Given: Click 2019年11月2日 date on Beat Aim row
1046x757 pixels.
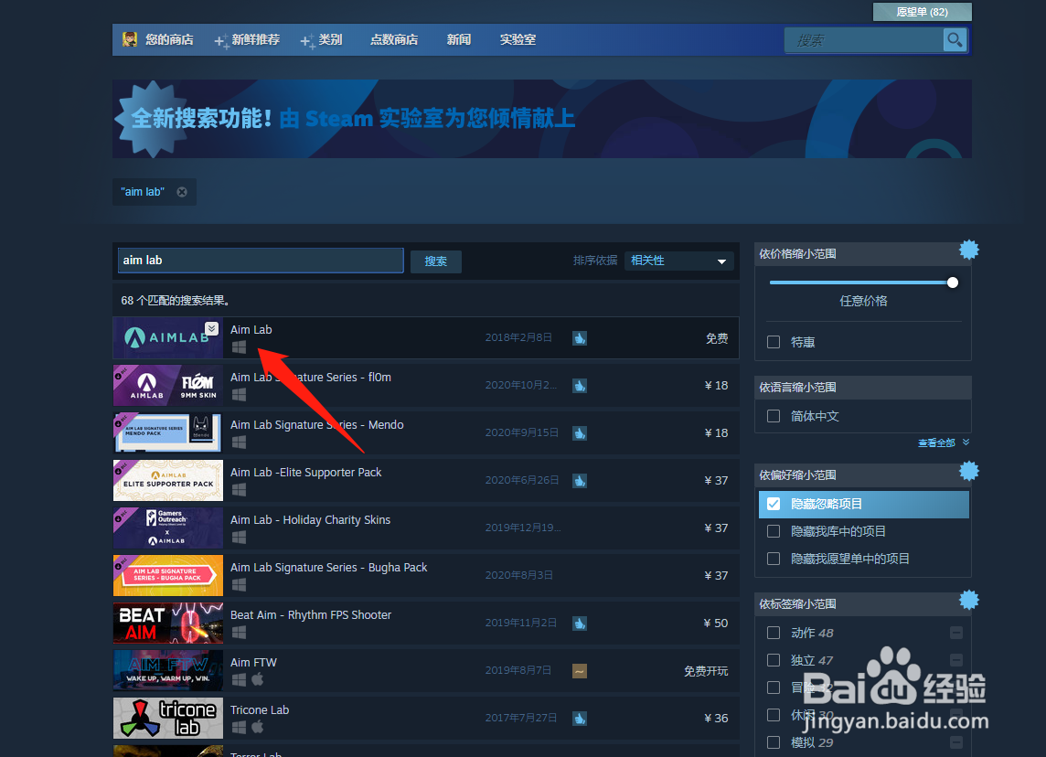Looking at the screenshot, I should tap(521, 623).
